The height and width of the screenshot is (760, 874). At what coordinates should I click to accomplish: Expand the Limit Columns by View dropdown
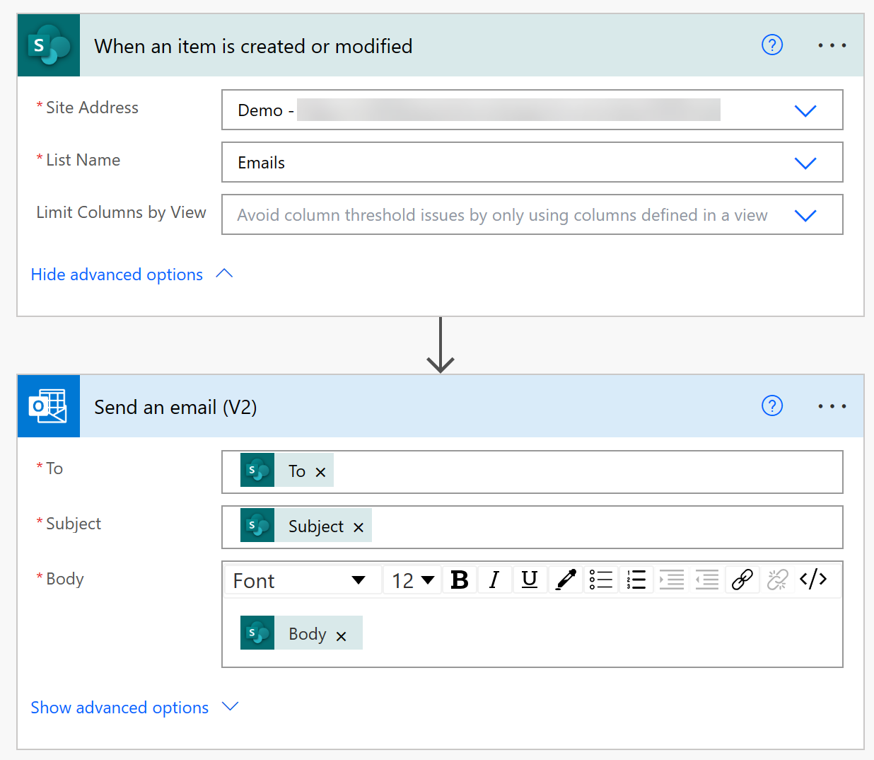coord(805,215)
